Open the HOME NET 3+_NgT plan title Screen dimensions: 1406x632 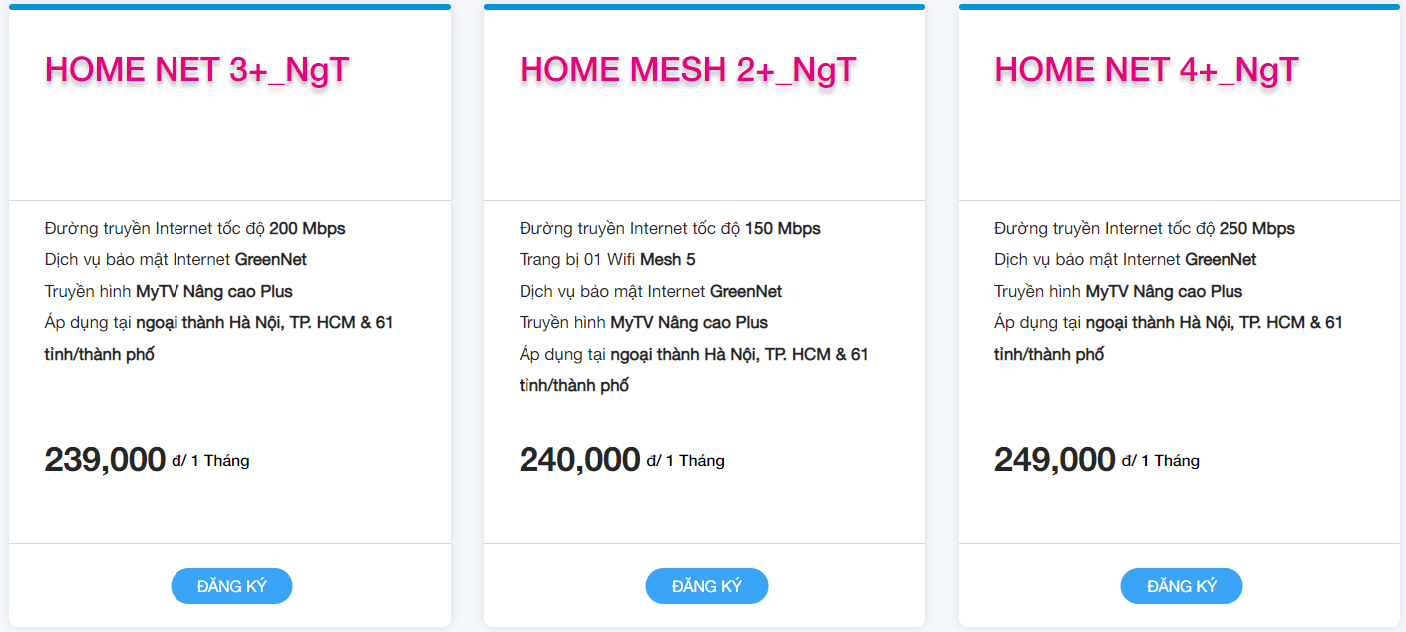[x=197, y=70]
